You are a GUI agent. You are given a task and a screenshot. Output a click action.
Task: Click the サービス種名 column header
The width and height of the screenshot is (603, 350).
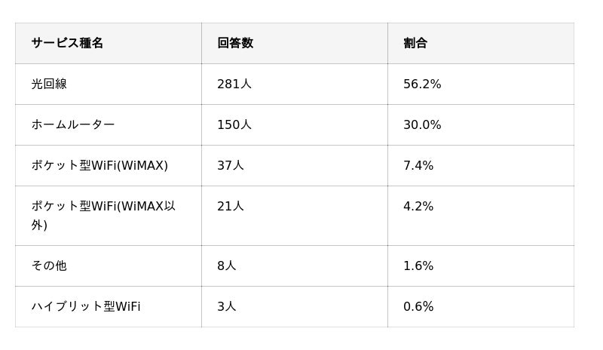(x=67, y=44)
